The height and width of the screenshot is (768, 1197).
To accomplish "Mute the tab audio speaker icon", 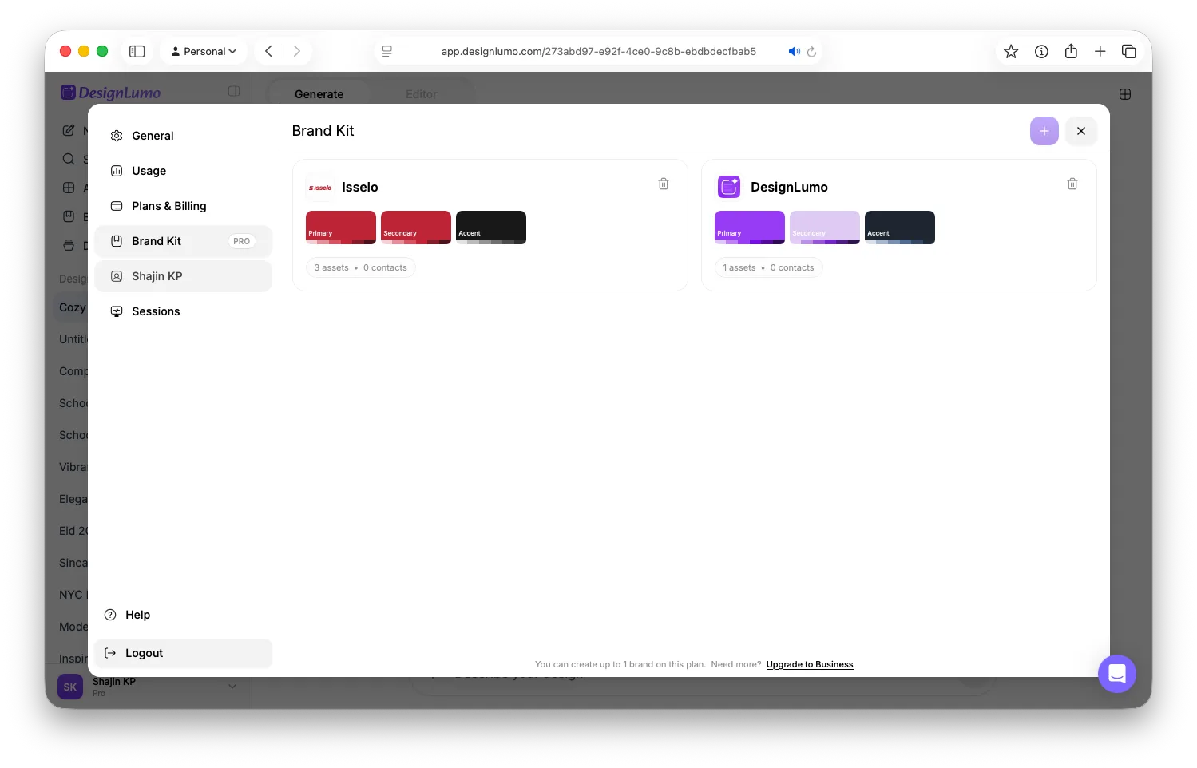I will pos(794,51).
